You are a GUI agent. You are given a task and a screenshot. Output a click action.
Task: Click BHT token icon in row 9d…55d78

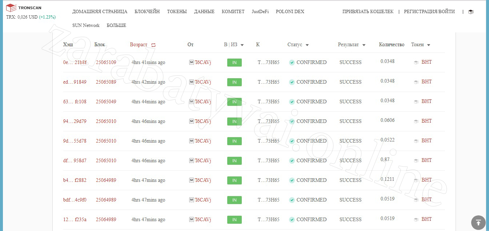[x=416, y=141]
